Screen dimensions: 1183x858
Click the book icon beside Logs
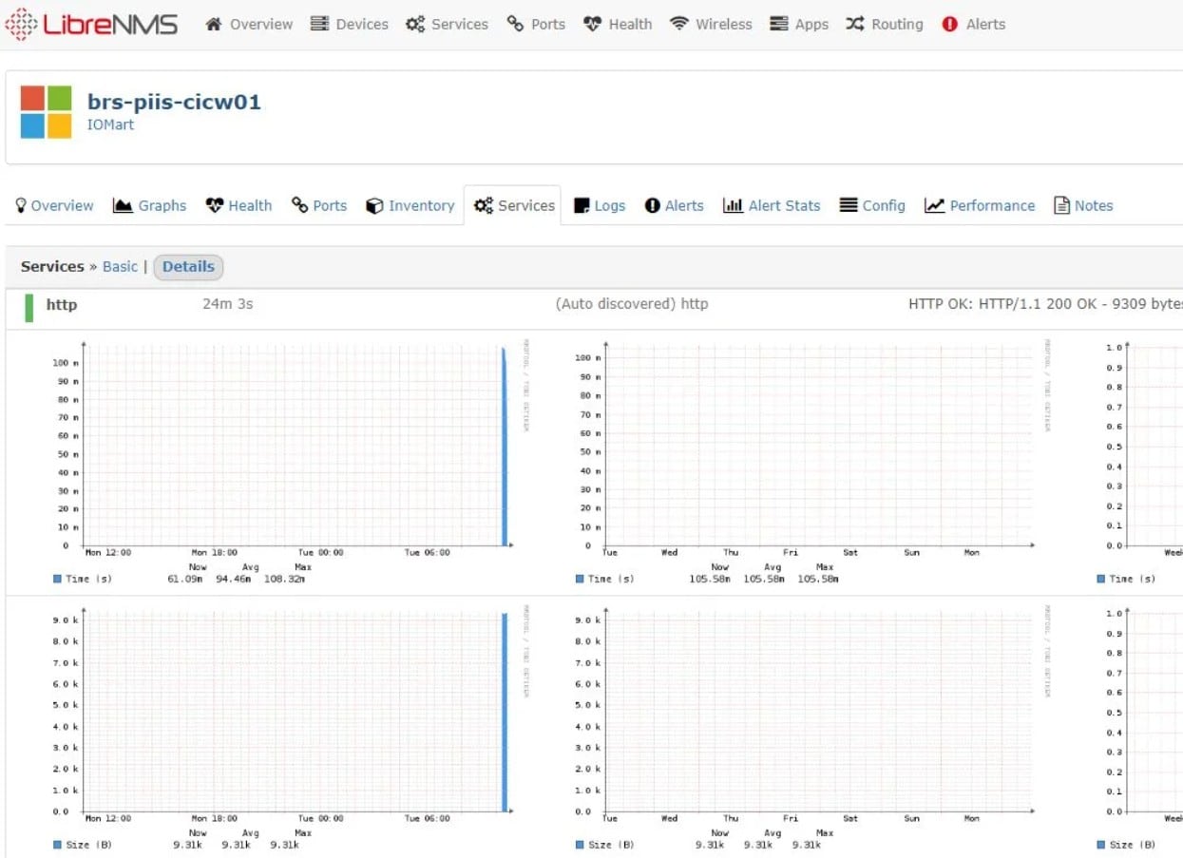click(x=582, y=205)
